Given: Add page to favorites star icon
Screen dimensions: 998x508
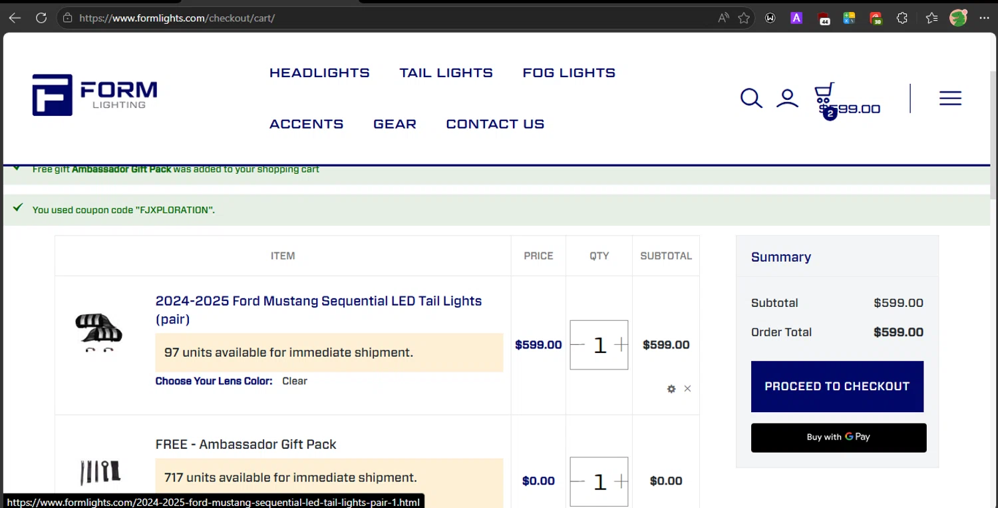Looking at the screenshot, I should 744,18.
